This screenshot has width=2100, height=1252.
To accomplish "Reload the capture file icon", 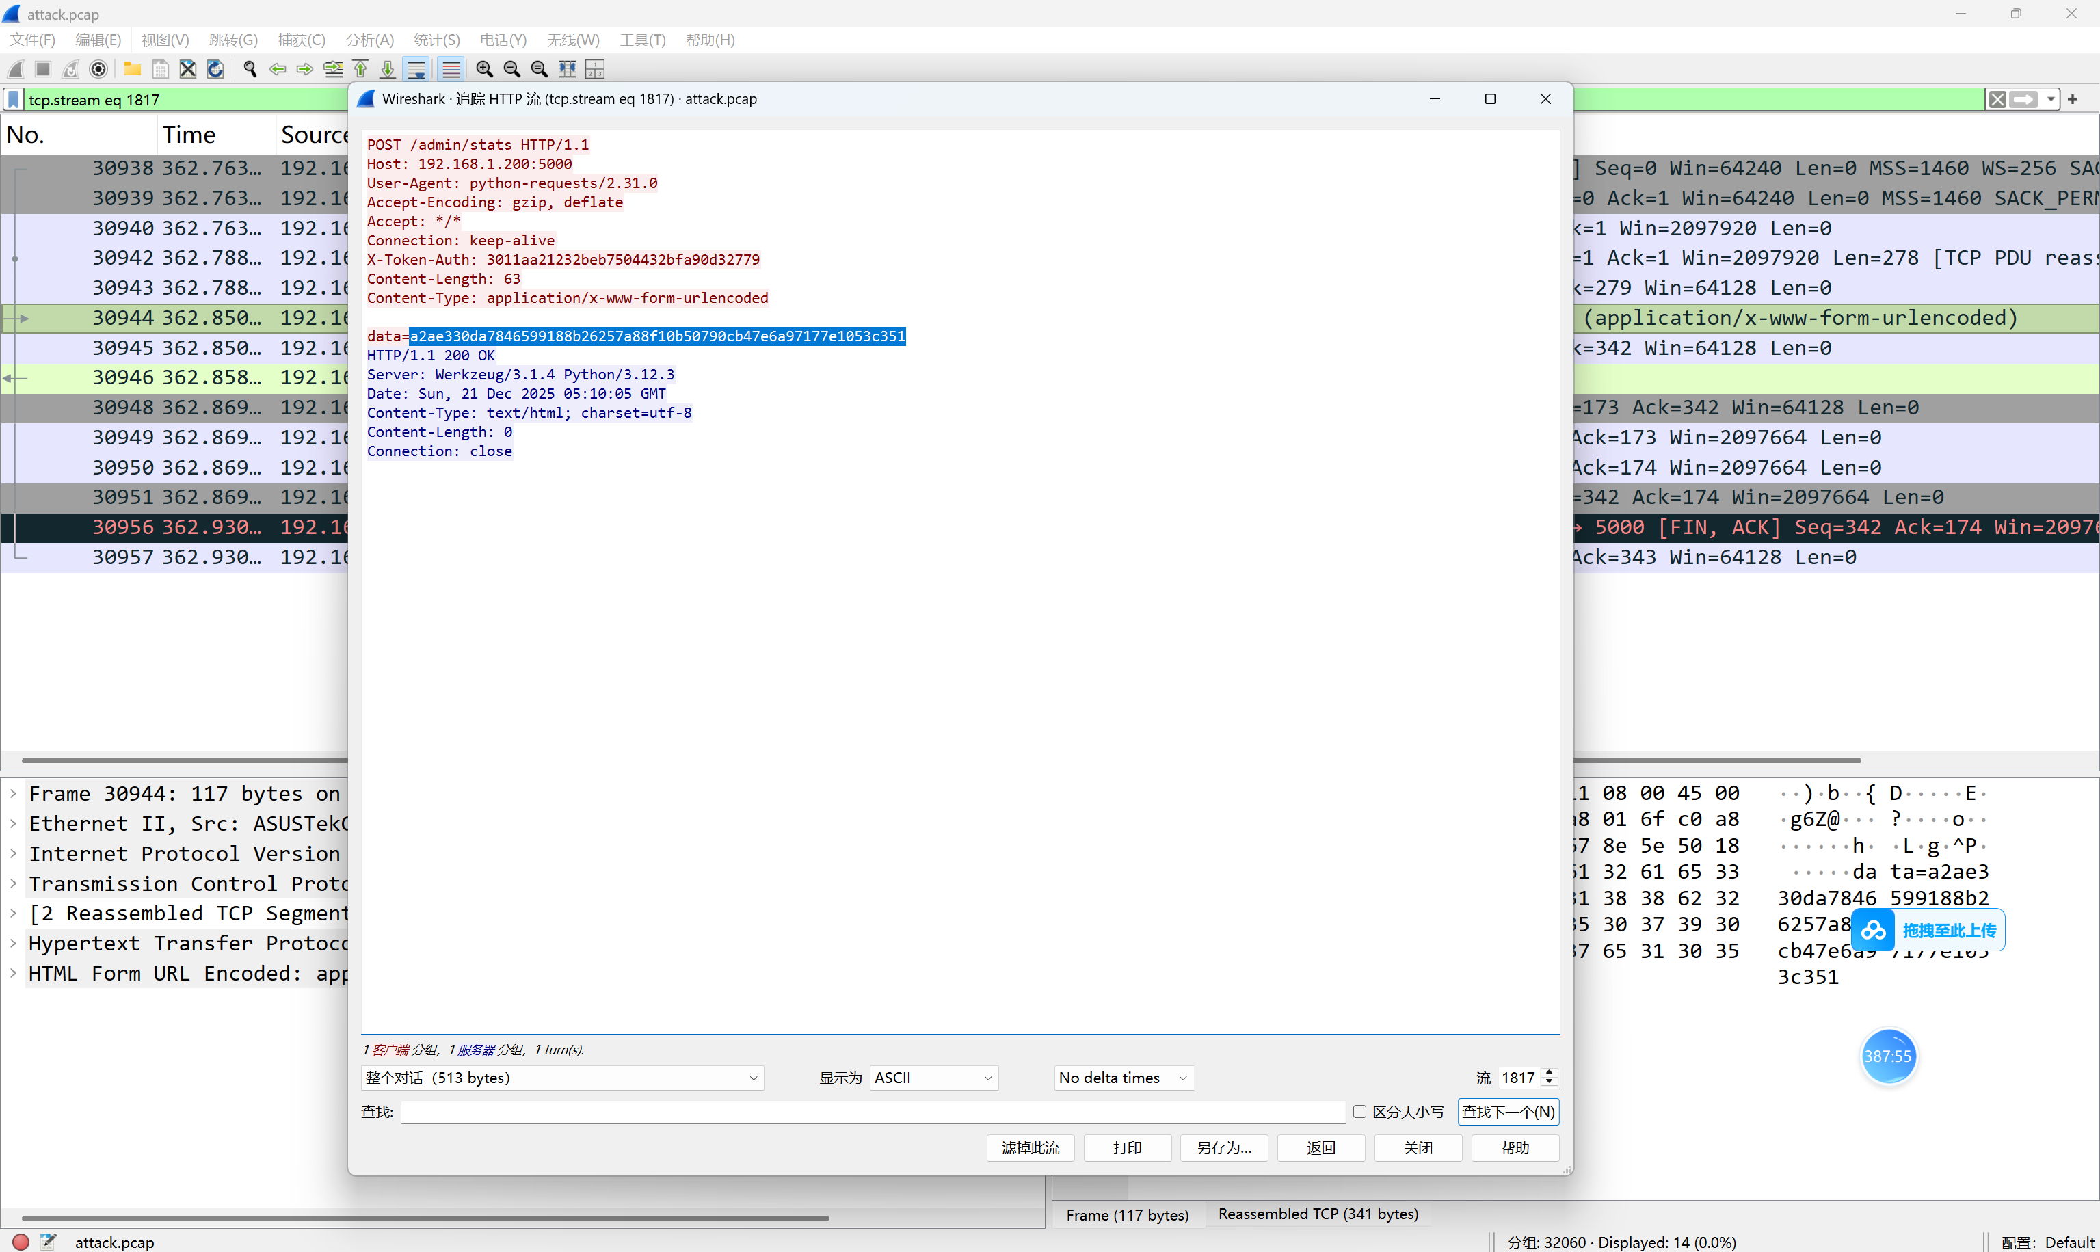I will [216, 69].
